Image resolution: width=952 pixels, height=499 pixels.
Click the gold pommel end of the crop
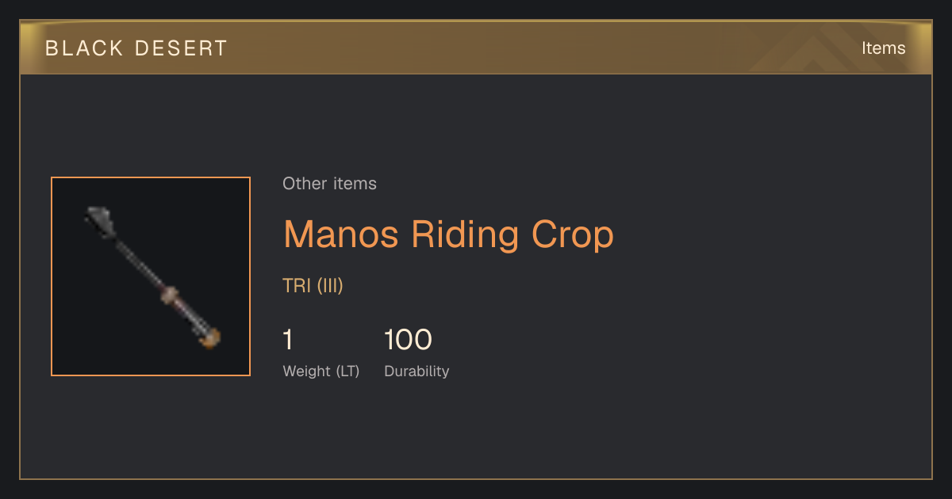(209, 339)
